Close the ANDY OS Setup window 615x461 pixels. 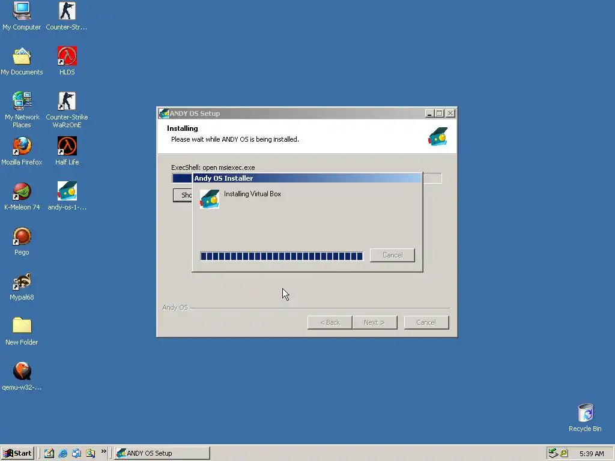click(x=450, y=113)
